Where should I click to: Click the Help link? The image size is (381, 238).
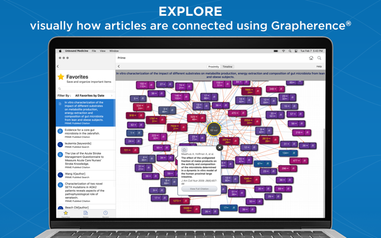coord(319,67)
